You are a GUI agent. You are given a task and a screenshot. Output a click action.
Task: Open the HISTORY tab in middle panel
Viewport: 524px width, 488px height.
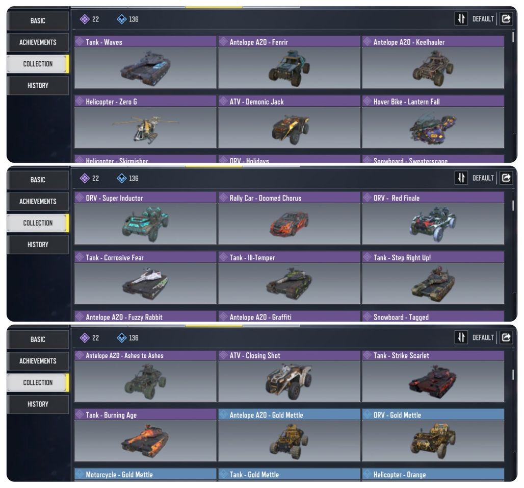(38, 245)
